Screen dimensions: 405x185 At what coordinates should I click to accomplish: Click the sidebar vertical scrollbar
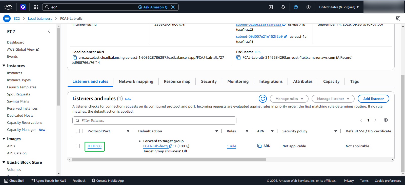[59, 67]
